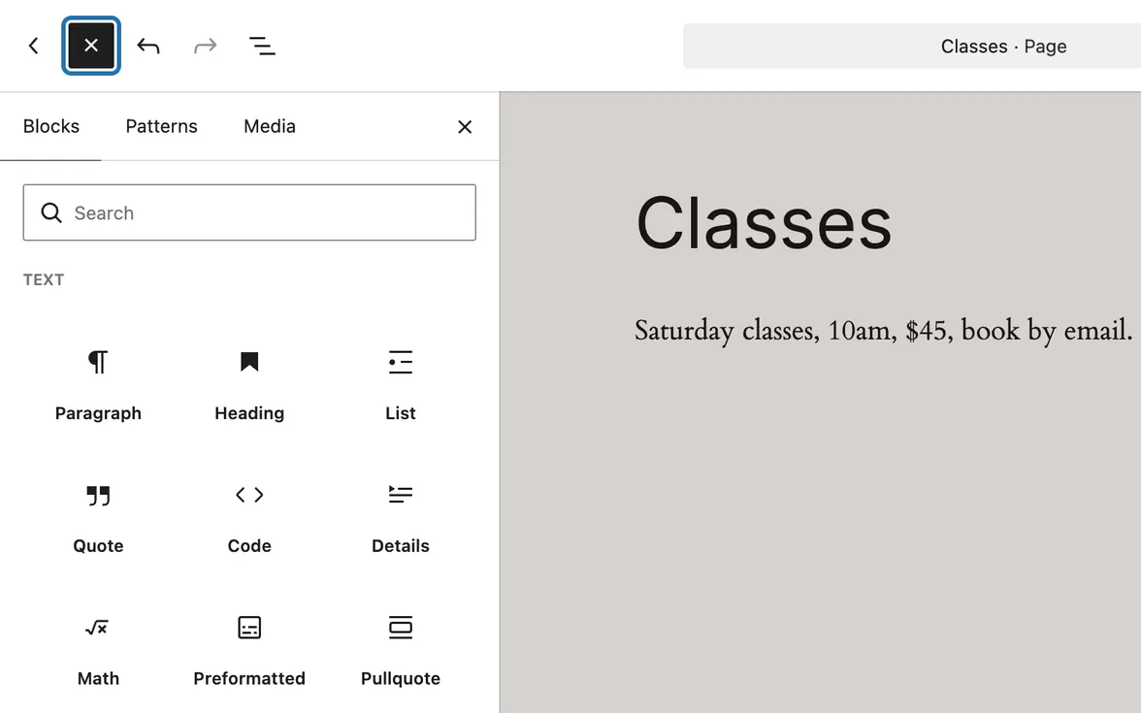Select the Saturday classes paragraph text
The height and width of the screenshot is (713, 1141).
coord(883,331)
